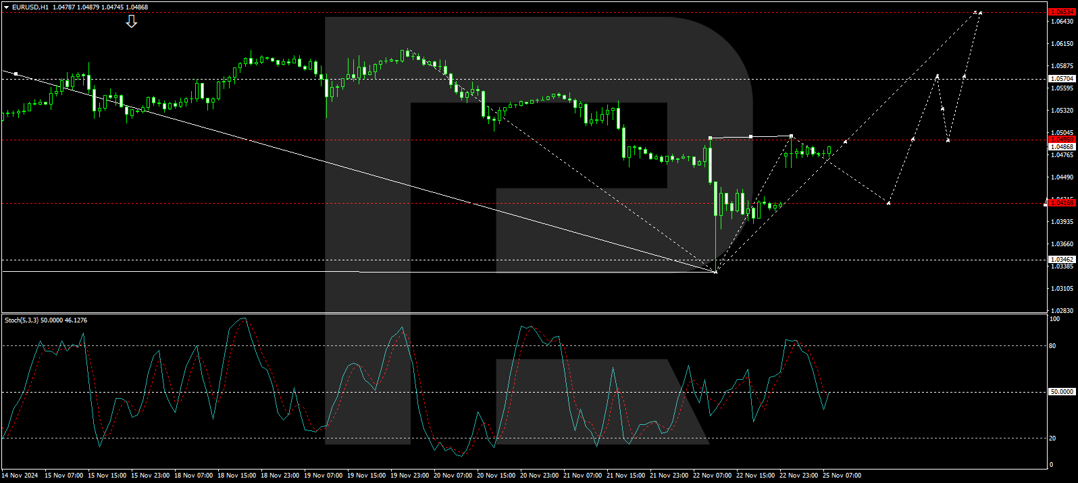
Task: Select the 50.0000 stochastic level label
Action: (1061, 392)
